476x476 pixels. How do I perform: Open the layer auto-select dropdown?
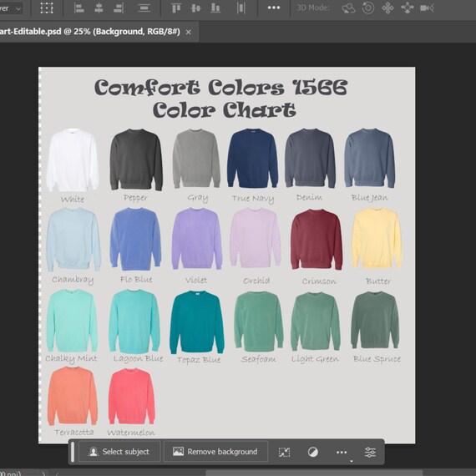(x=12, y=8)
